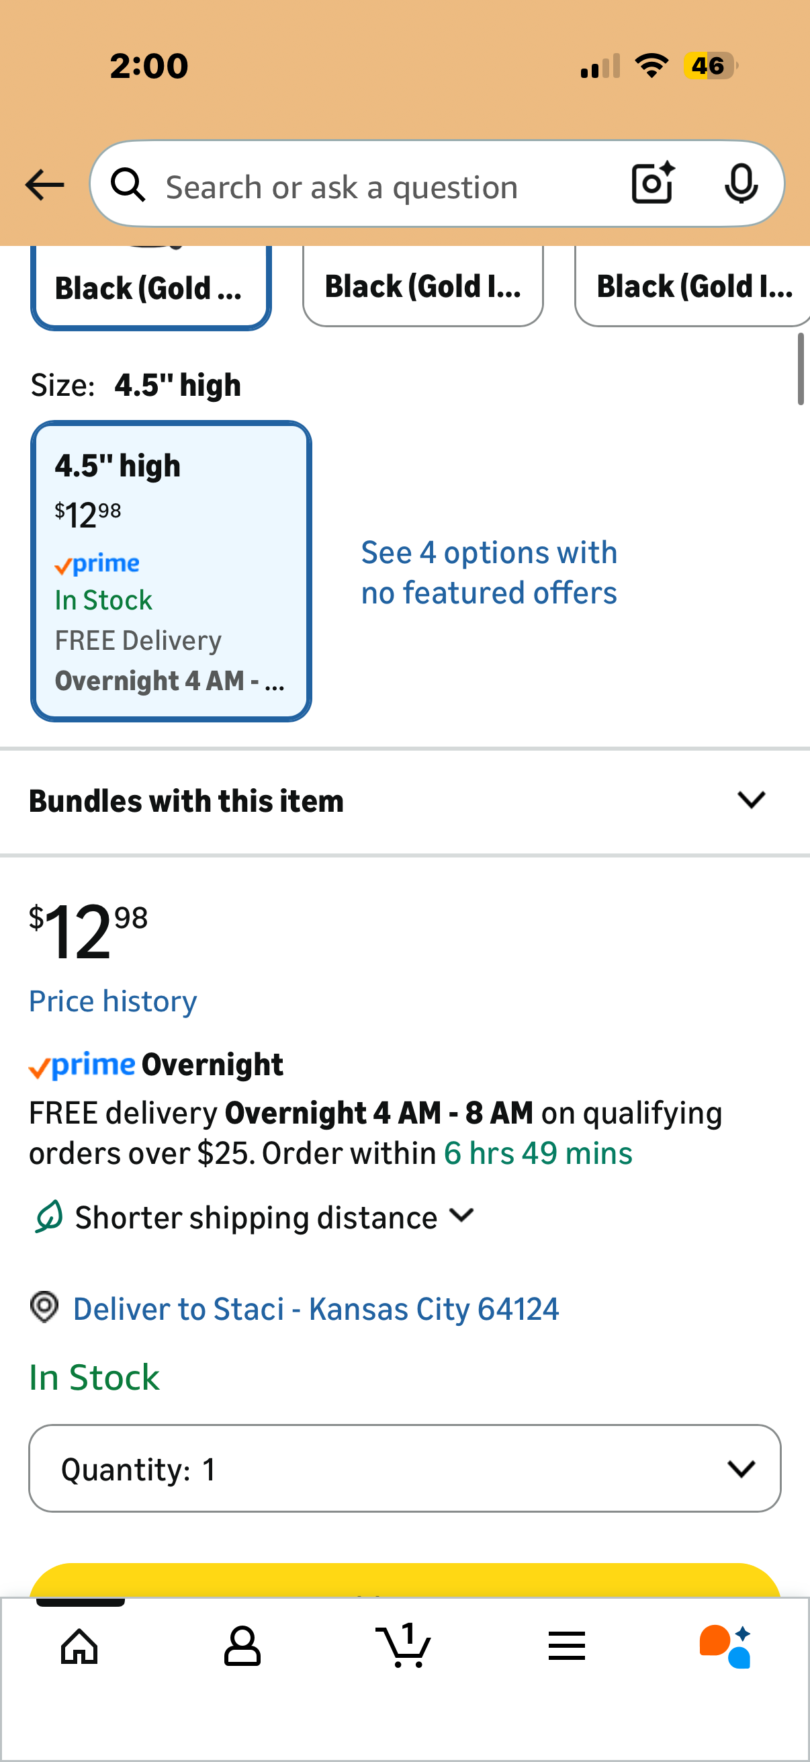
Task: Open the Price history link
Action: pos(113,1001)
